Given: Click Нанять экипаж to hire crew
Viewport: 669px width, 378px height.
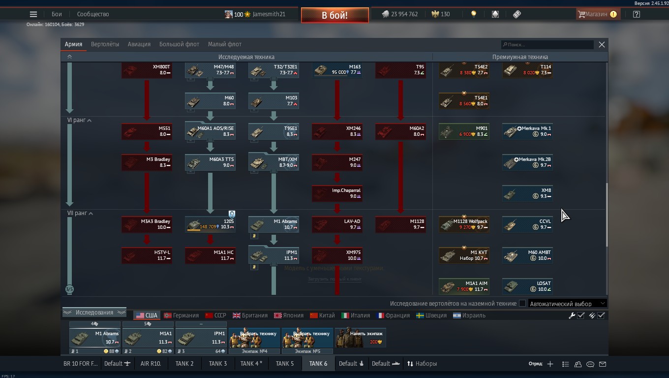Looking at the screenshot, I should coord(361,338).
